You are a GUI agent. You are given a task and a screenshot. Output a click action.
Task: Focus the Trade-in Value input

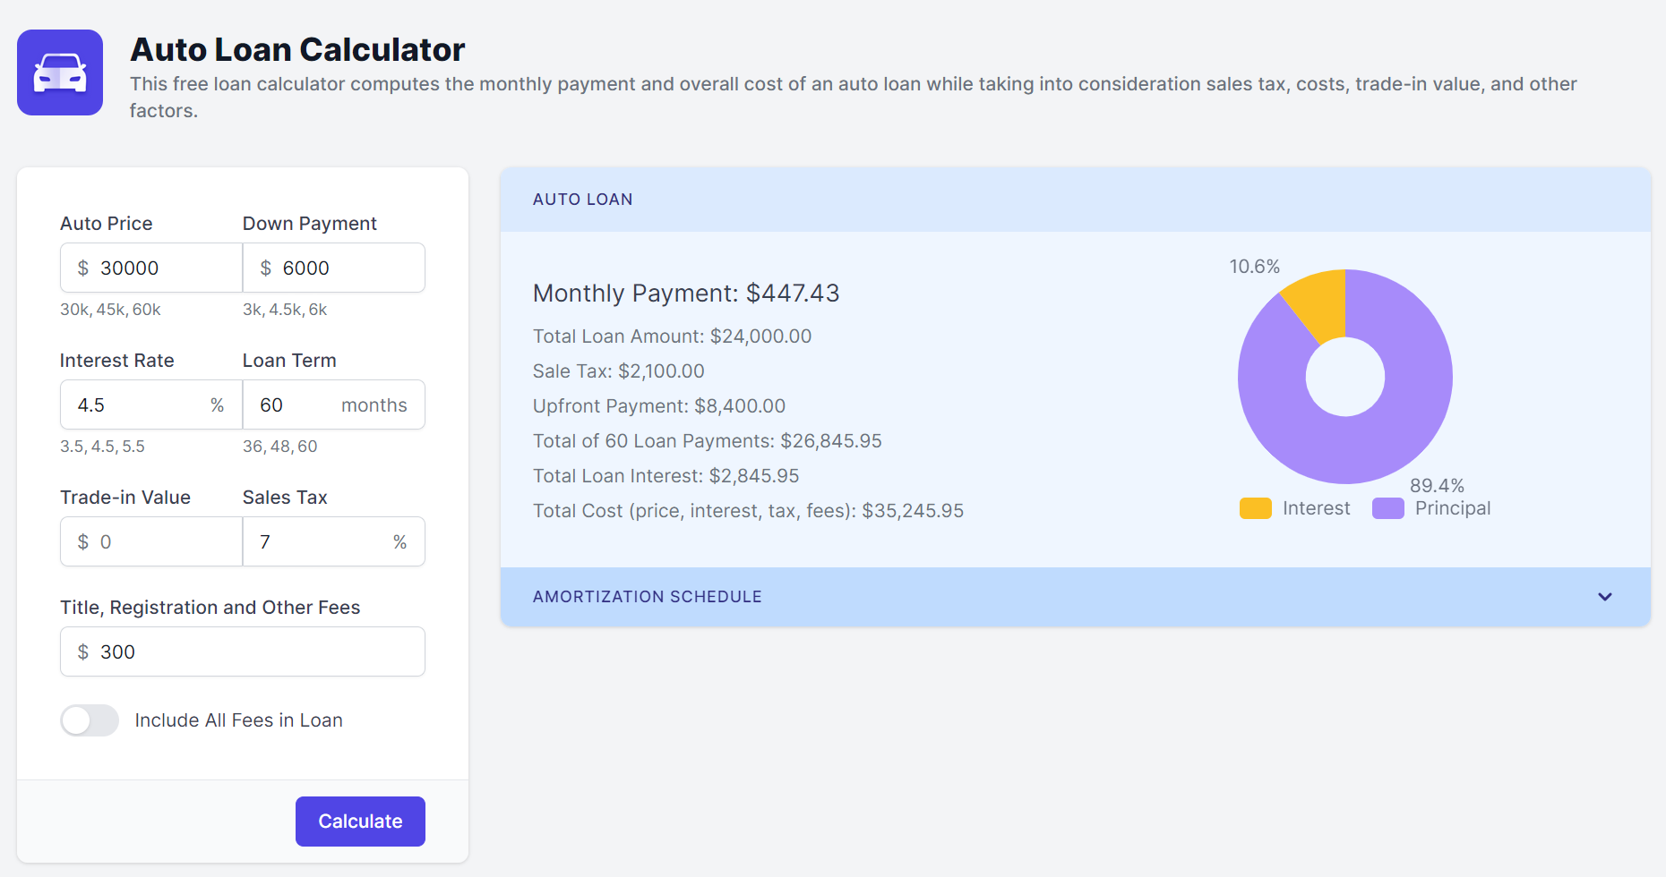pos(161,542)
